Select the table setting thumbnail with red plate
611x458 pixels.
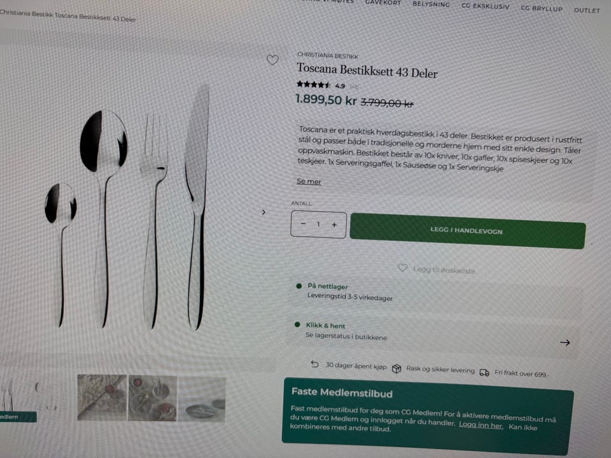coord(152,398)
